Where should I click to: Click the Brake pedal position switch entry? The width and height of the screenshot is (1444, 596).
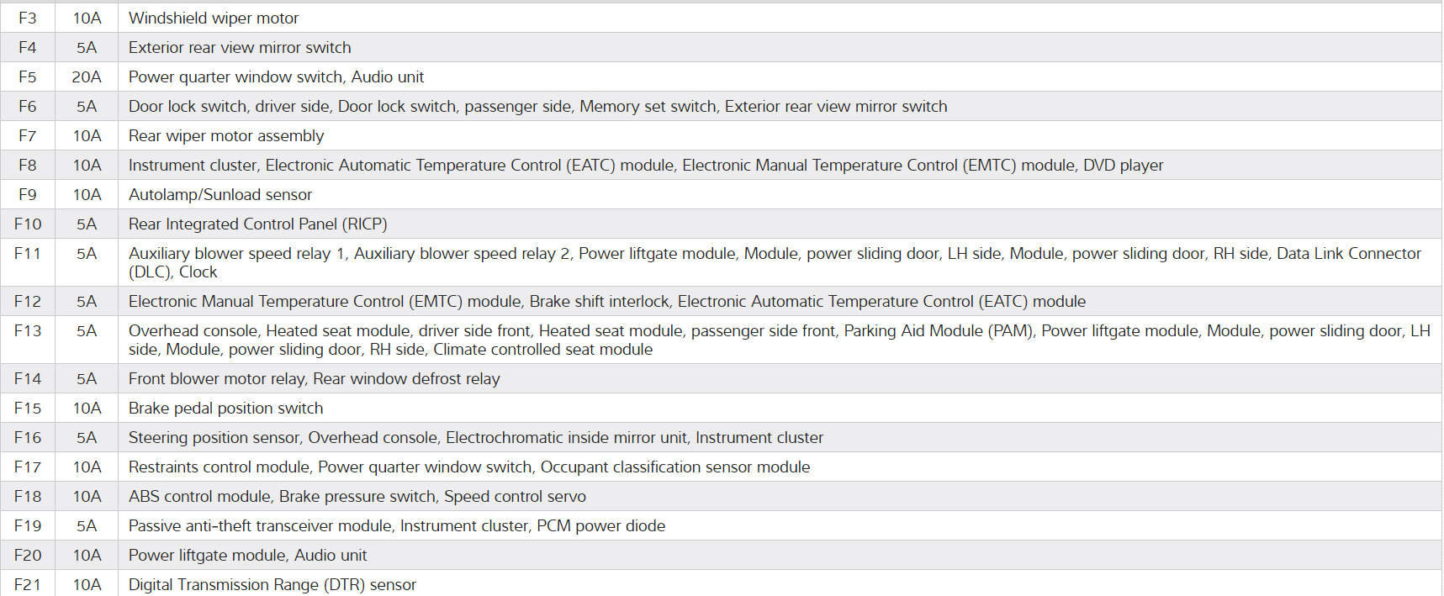click(x=225, y=408)
